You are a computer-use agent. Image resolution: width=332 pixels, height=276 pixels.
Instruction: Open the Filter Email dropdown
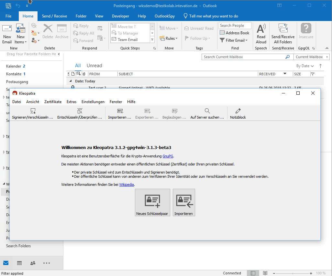[234, 40]
